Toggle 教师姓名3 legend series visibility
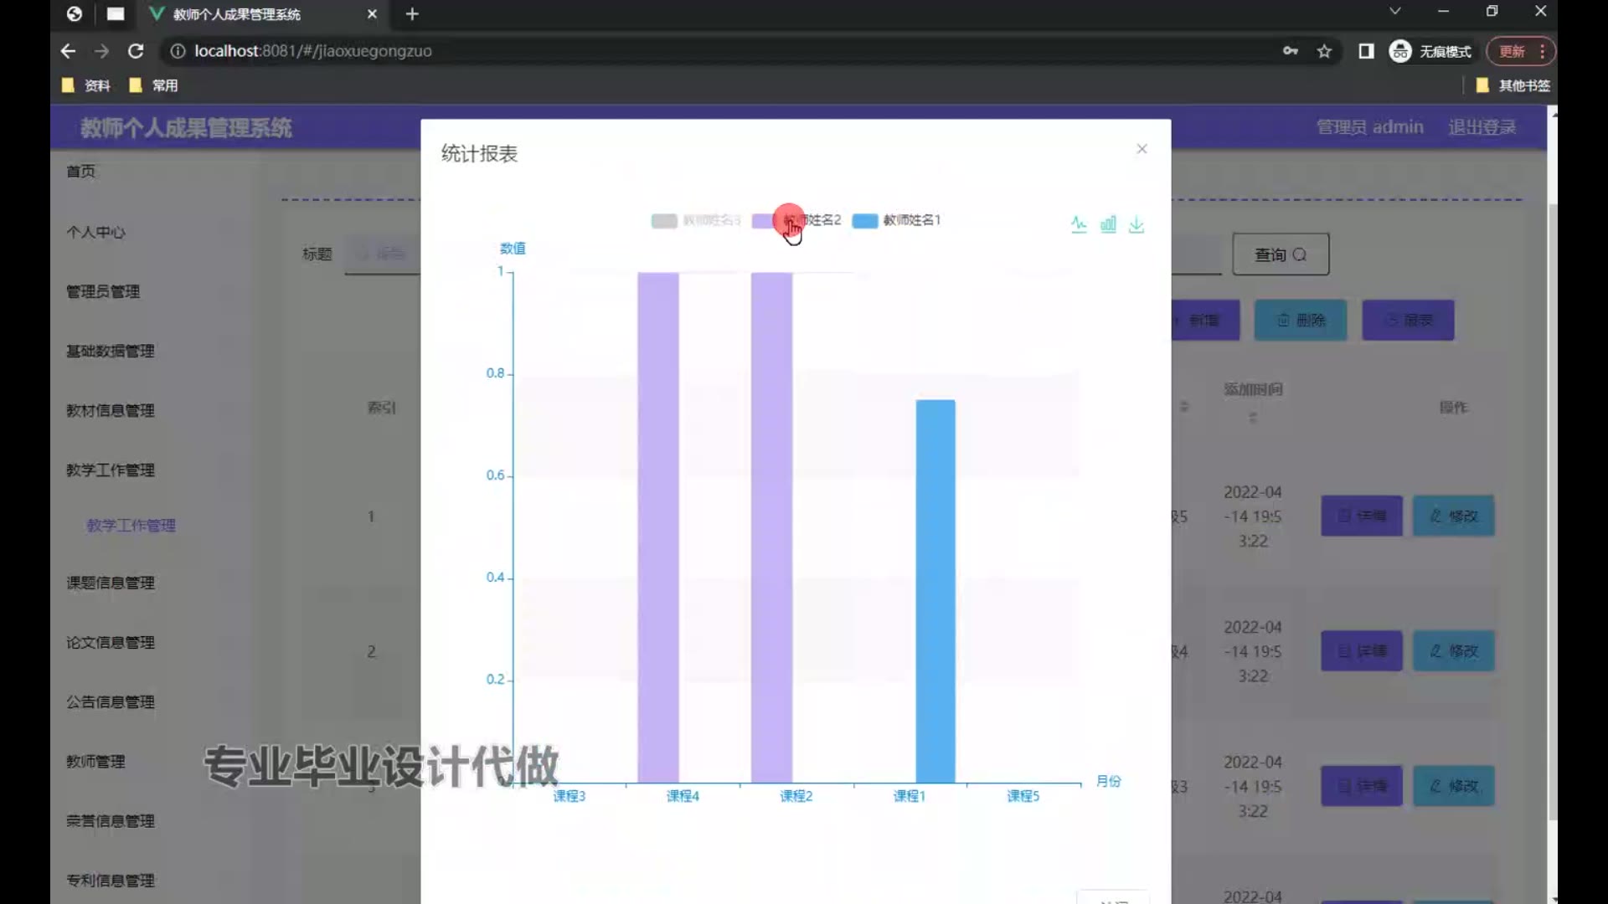The width and height of the screenshot is (1608, 904). point(695,220)
